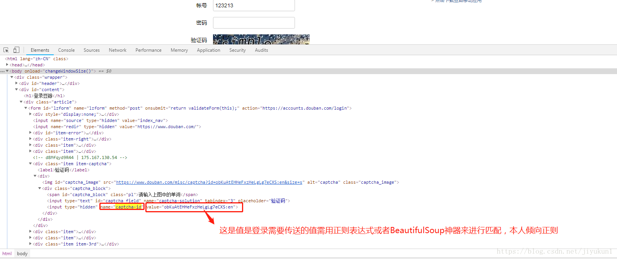Collapse the div class wrapper node
617x259 pixels.
pos(12,77)
